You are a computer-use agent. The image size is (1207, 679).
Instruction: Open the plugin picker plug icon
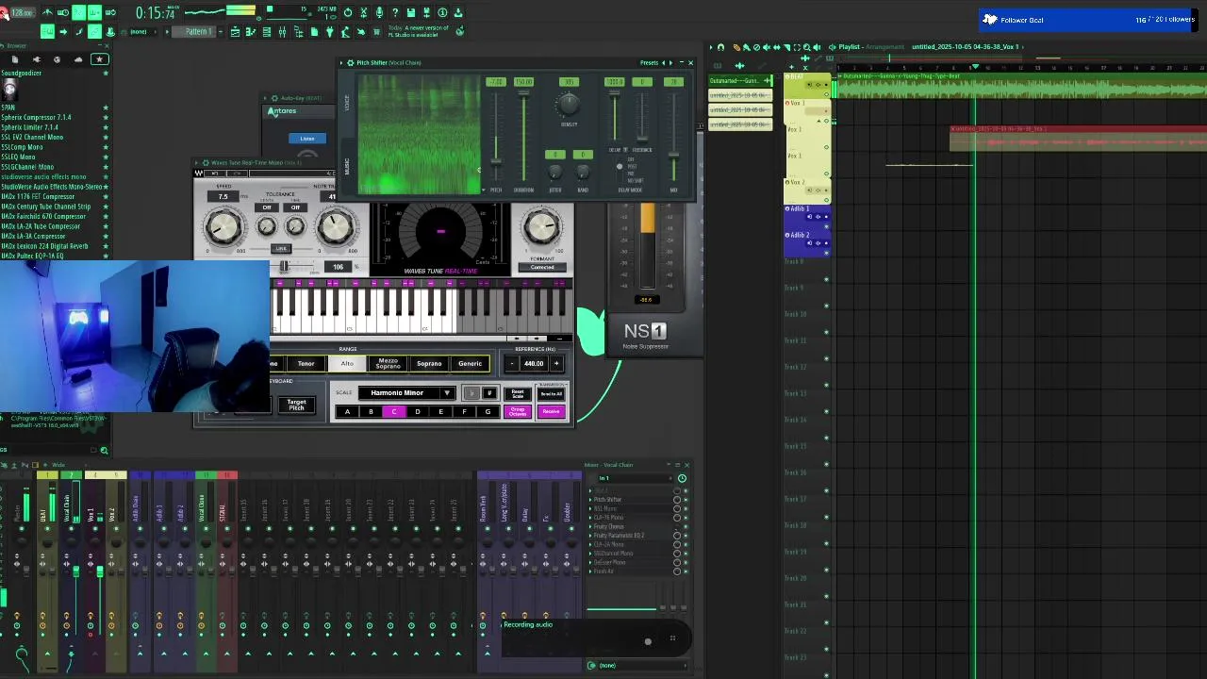coord(329,32)
